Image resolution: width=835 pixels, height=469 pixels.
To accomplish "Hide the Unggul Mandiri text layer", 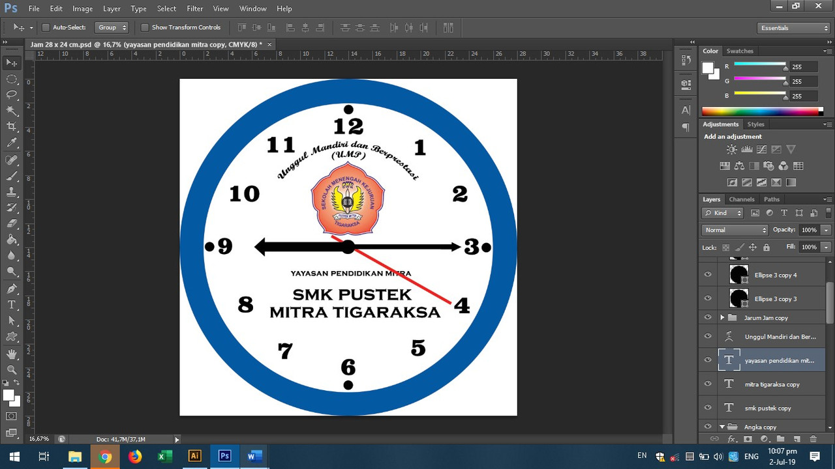I will point(708,336).
